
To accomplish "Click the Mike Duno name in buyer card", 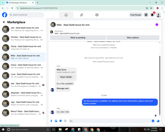I will pos(61,70).
